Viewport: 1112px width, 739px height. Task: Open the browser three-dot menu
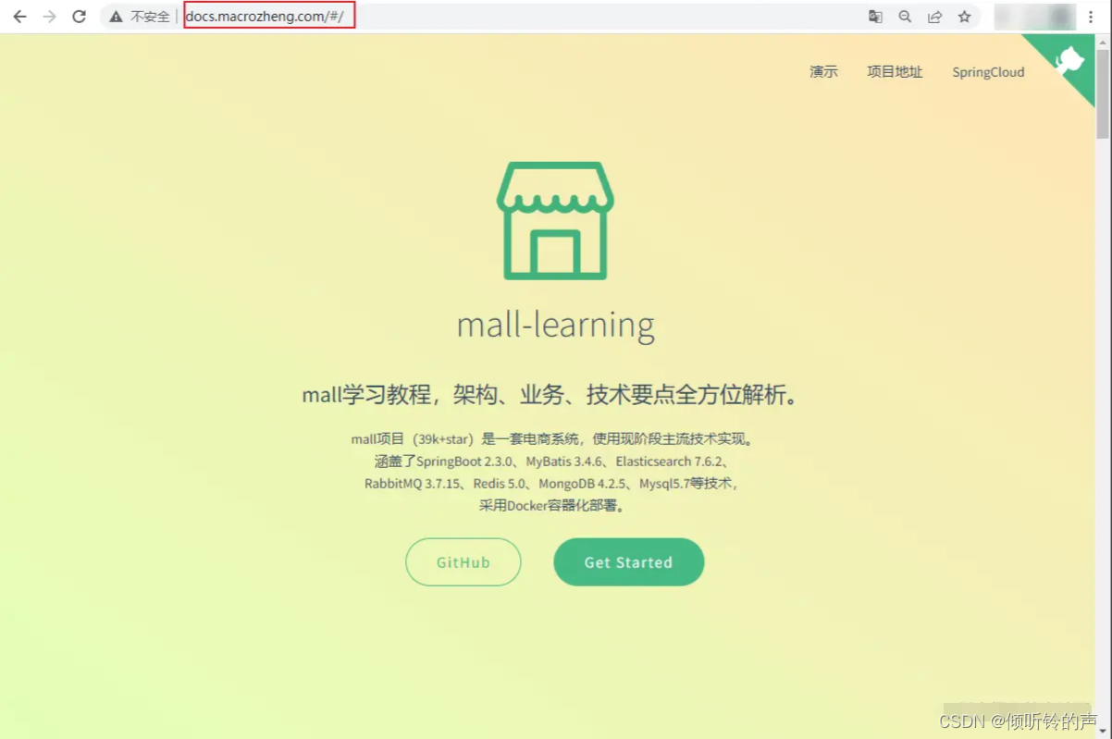1091,17
